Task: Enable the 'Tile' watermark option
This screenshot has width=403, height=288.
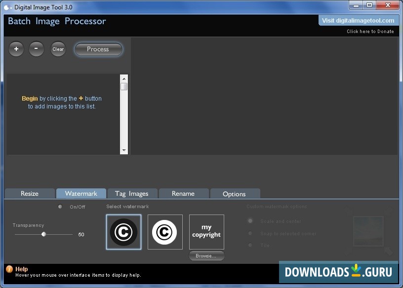Action: [250, 245]
